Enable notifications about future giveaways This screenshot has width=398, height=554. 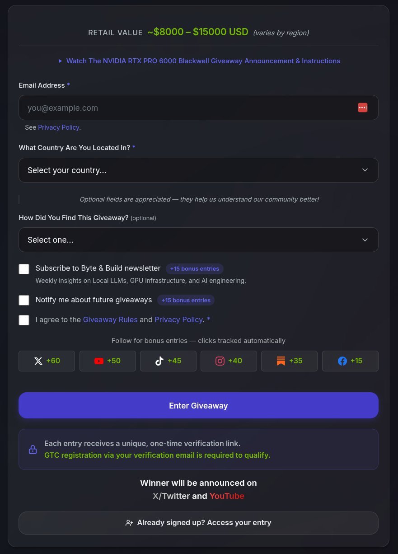pyautogui.click(x=24, y=300)
